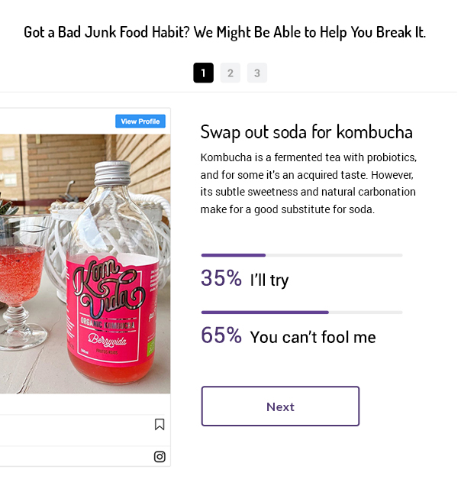Go to step 1 of the slideshow

pos(203,73)
